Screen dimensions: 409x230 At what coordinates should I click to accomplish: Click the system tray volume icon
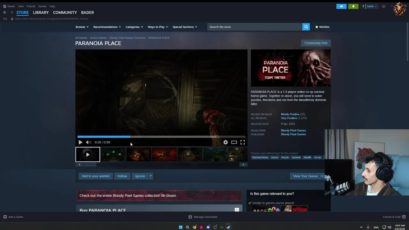pos(389,227)
